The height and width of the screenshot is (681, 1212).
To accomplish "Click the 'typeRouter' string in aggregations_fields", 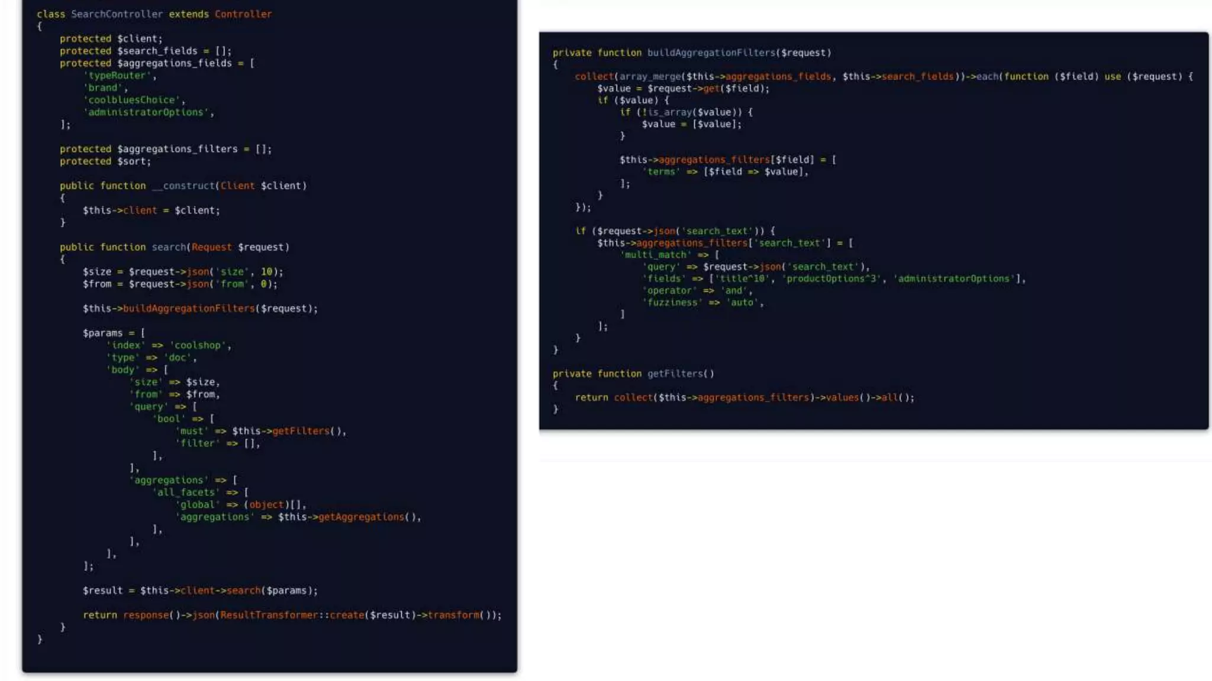I will (119, 76).
